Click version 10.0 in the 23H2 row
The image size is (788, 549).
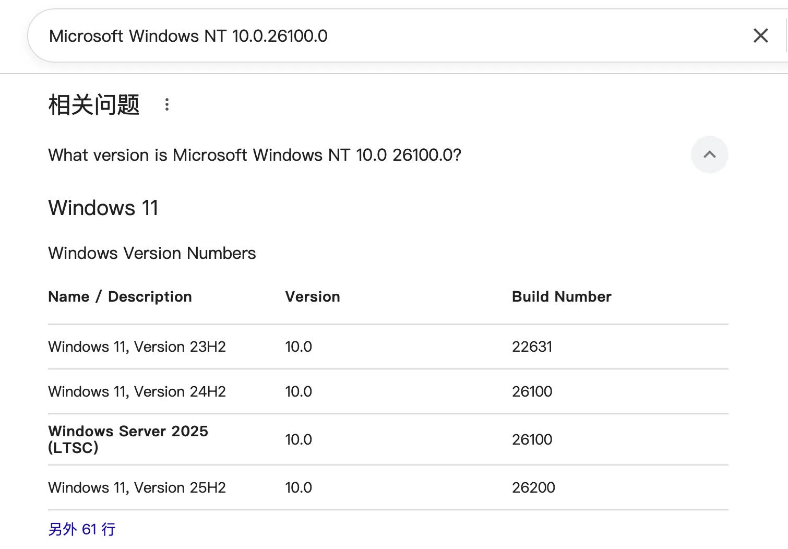299,347
